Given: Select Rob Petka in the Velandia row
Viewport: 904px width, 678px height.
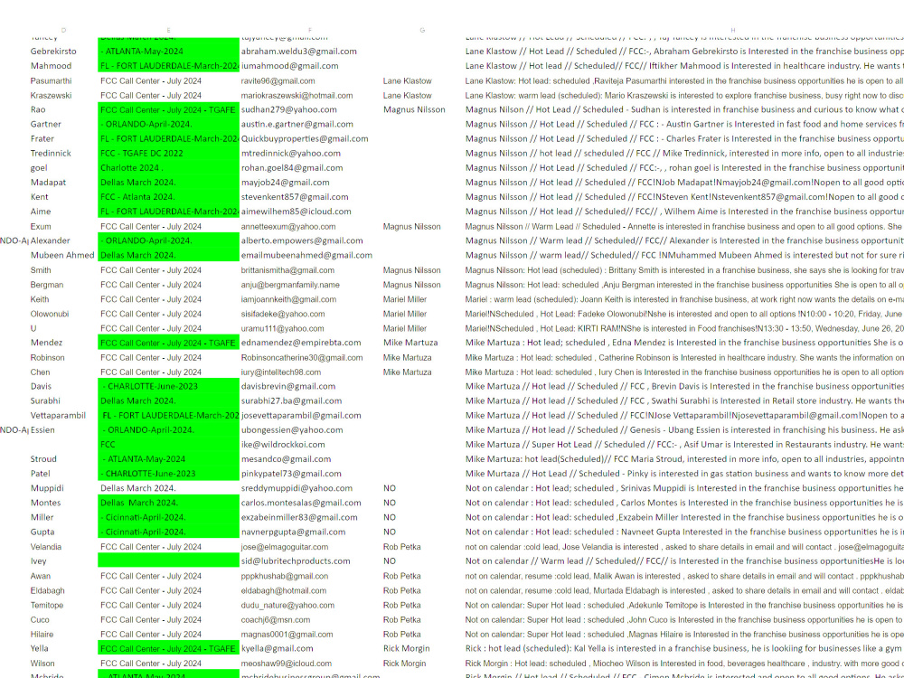Looking at the screenshot, I should (402, 547).
